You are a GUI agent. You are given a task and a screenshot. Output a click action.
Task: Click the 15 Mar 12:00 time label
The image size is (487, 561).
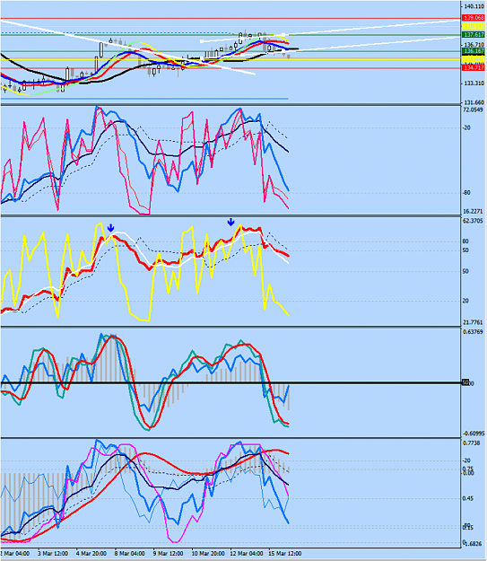pyautogui.click(x=284, y=554)
